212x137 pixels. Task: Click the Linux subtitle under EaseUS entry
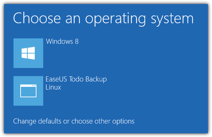[x=53, y=87]
